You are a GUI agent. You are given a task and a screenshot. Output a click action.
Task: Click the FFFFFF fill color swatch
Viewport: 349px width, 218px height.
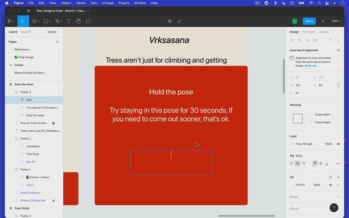[x=292, y=185]
